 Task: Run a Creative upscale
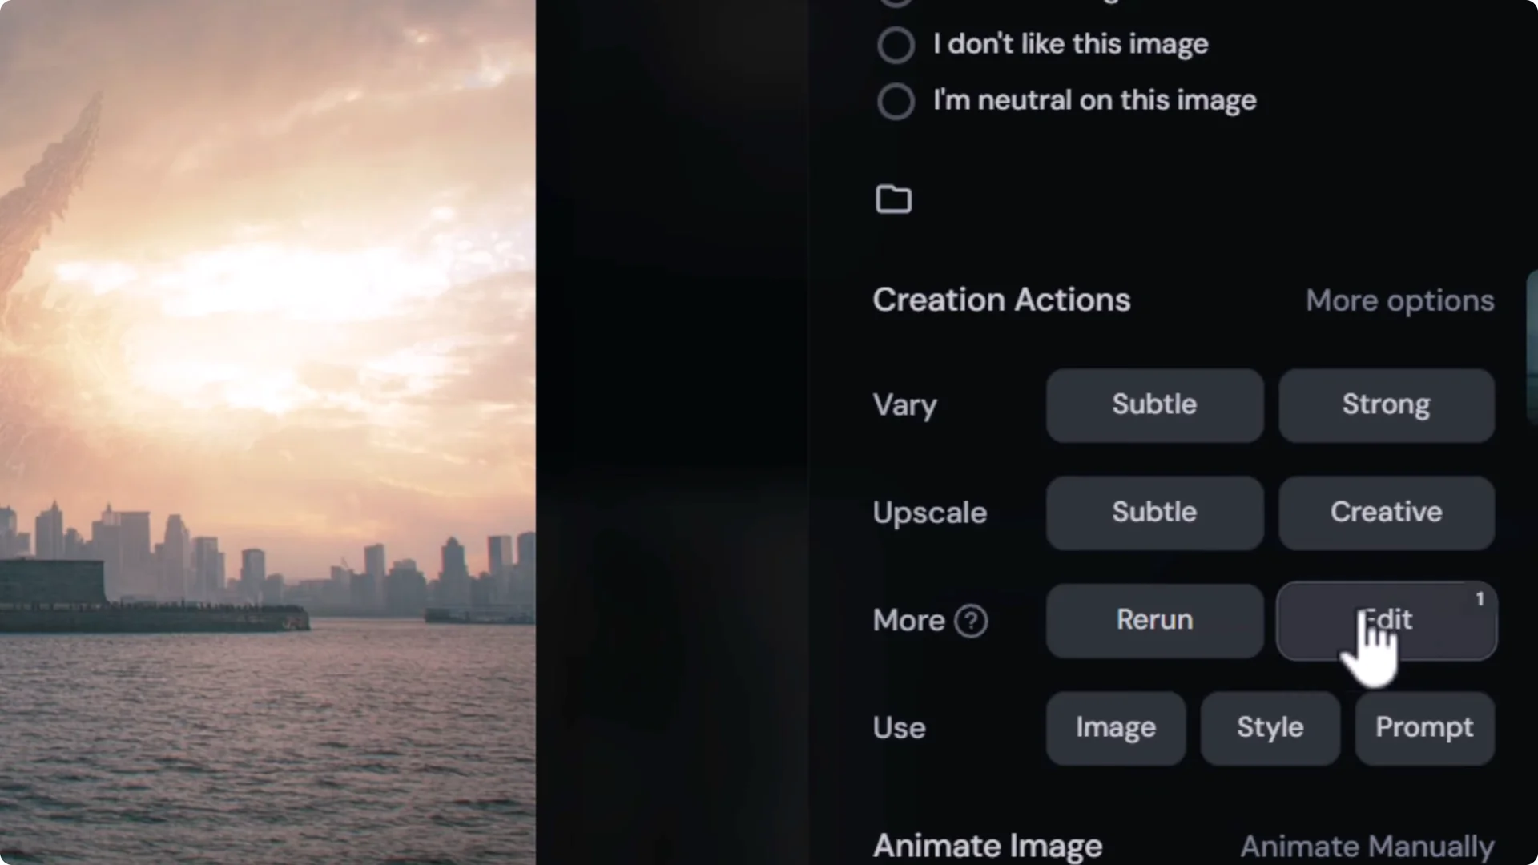pos(1386,513)
